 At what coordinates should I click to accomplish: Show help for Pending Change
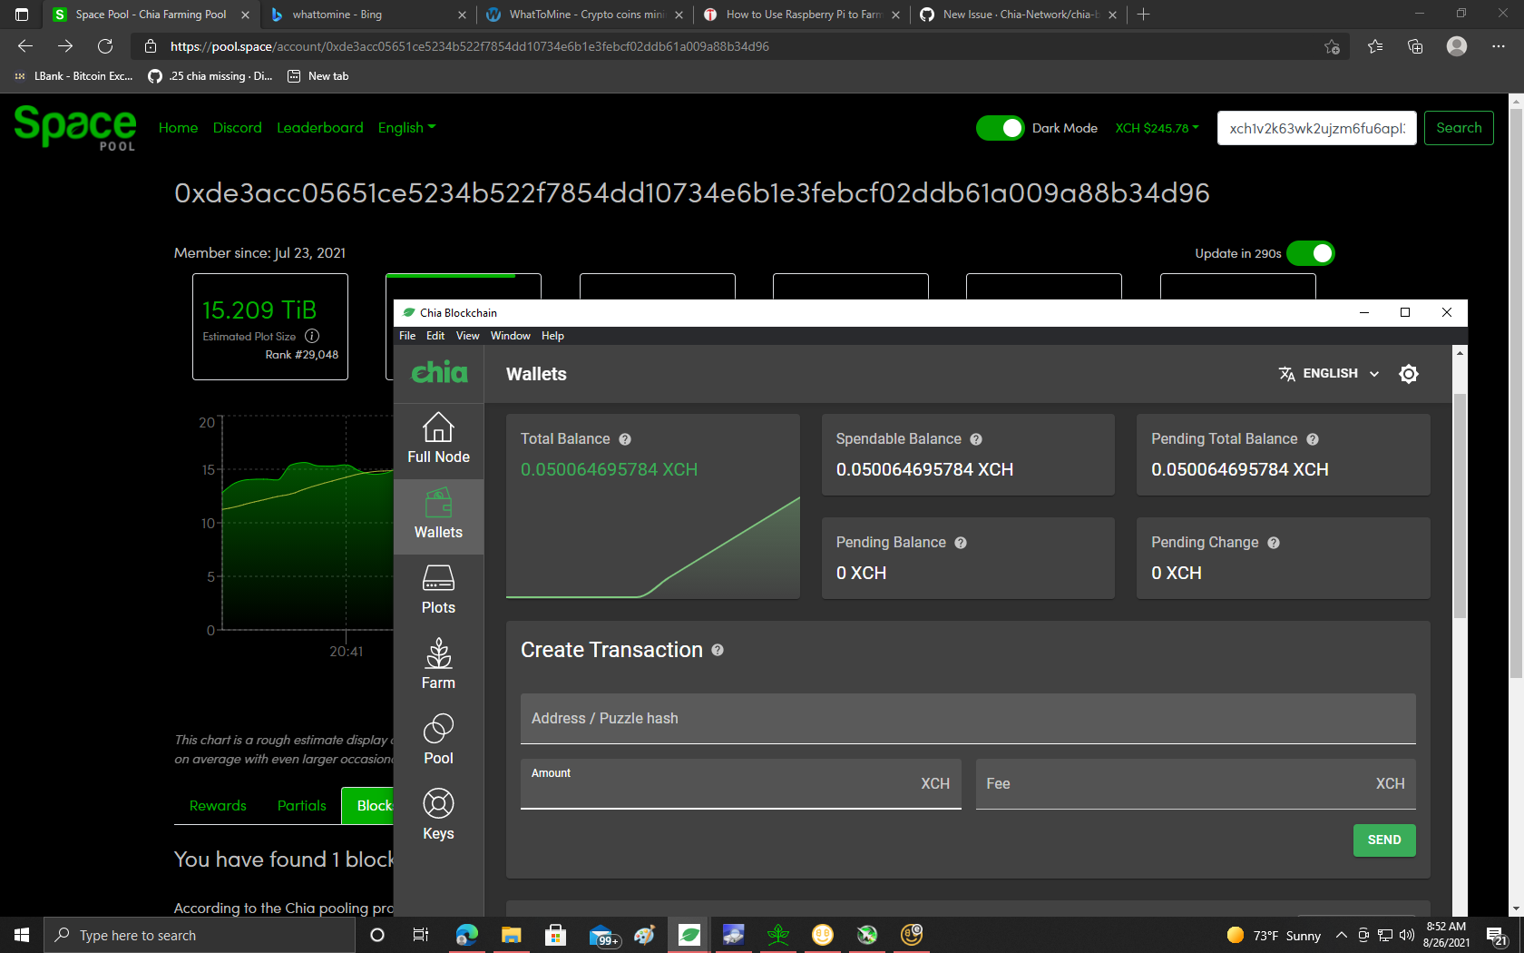click(x=1274, y=543)
